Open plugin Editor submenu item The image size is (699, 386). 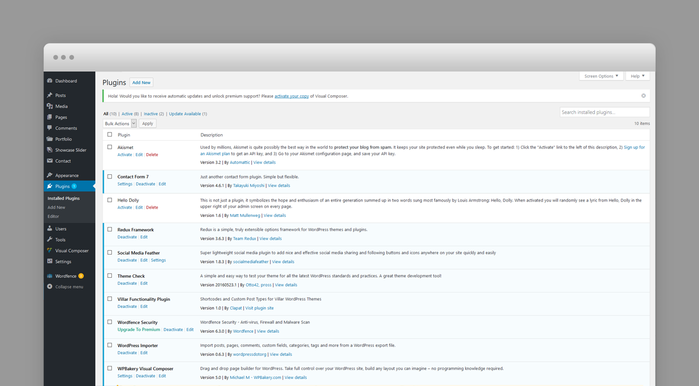pos(53,216)
